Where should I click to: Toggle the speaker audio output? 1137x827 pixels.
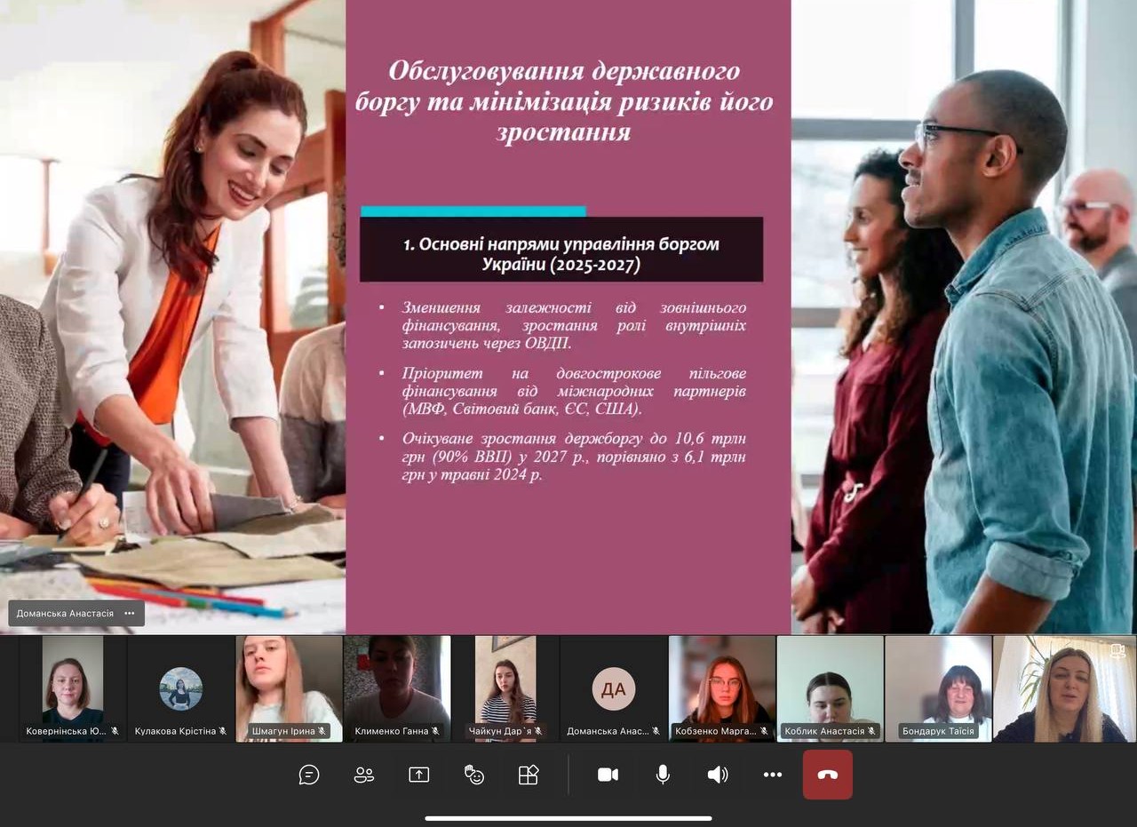[718, 775]
